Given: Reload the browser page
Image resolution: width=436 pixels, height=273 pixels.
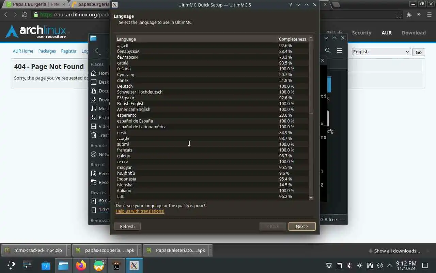Looking at the screenshot, I should [x=25, y=15].
